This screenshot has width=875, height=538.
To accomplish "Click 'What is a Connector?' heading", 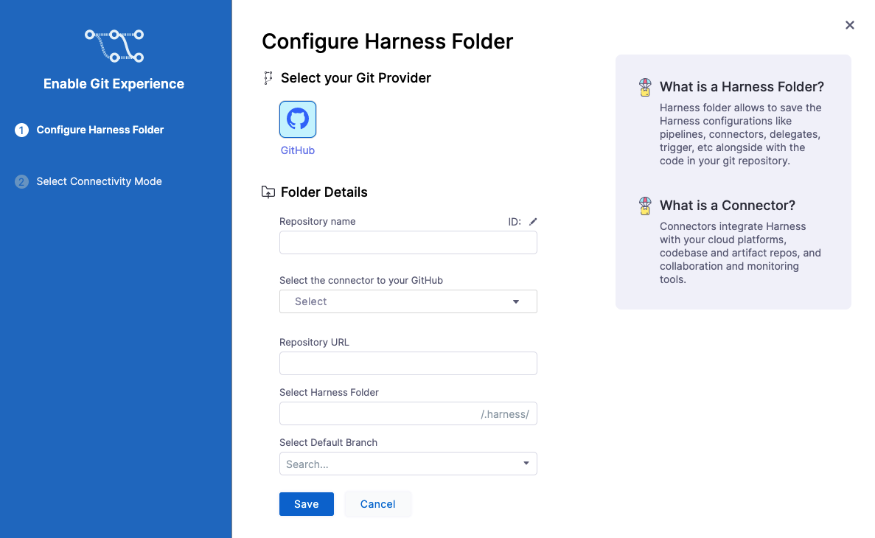I will [x=727, y=206].
